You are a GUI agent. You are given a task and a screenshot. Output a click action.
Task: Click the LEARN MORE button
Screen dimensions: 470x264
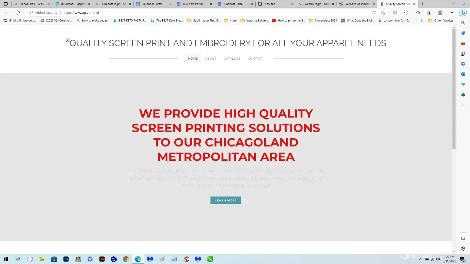(226, 200)
